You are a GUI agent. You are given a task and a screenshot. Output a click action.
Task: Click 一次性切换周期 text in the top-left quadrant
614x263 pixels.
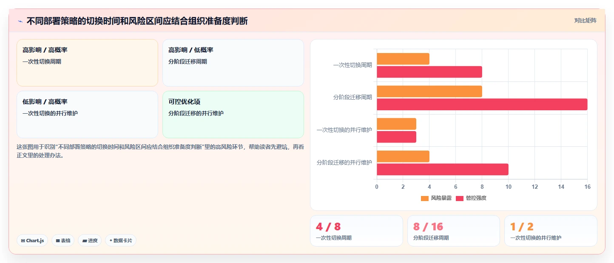tap(42, 62)
